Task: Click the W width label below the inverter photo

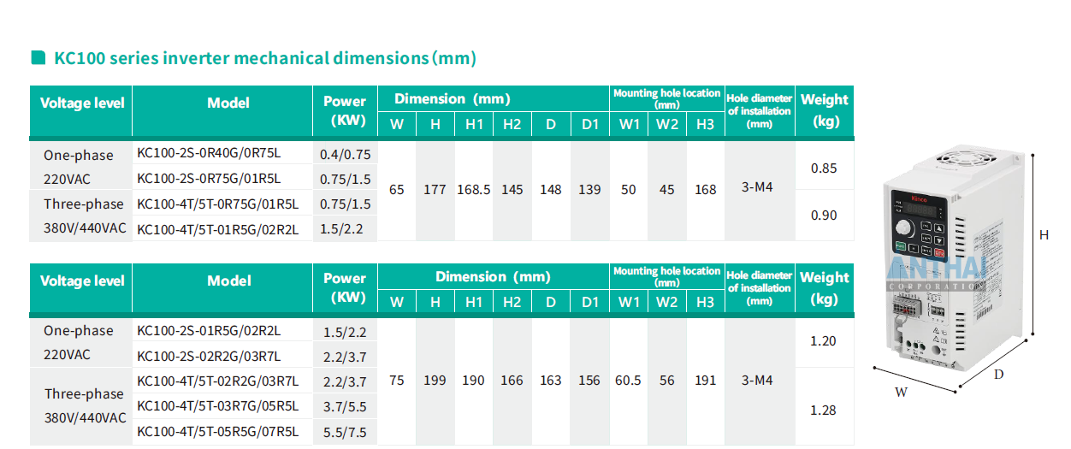Action: click(901, 393)
